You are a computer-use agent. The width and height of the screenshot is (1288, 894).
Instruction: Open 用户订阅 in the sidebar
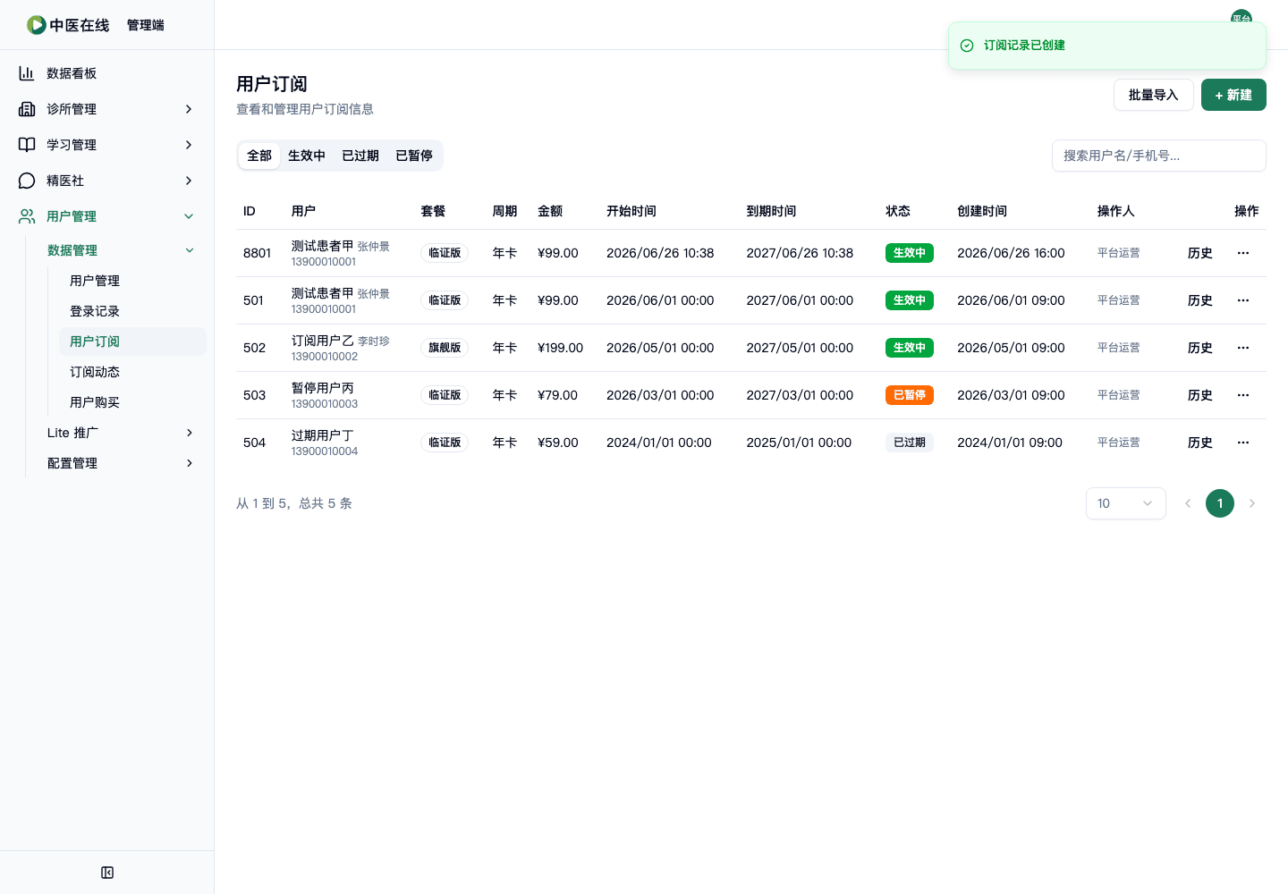click(132, 342)
